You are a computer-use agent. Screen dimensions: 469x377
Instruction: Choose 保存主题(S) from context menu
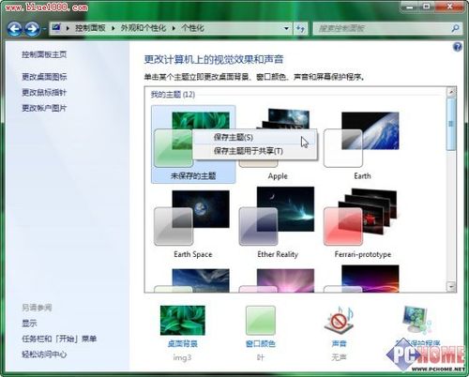255,137
